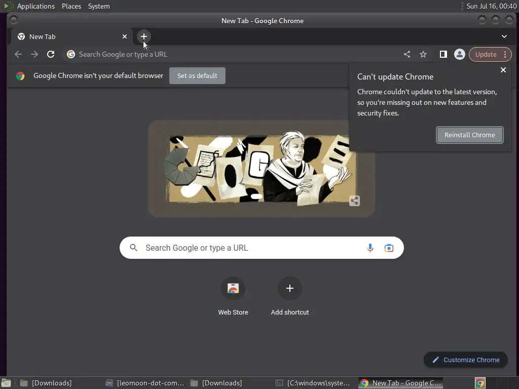519x389 pixels.
Task: Go forward with the forward arrow
Action: click(x=34, y=54)
